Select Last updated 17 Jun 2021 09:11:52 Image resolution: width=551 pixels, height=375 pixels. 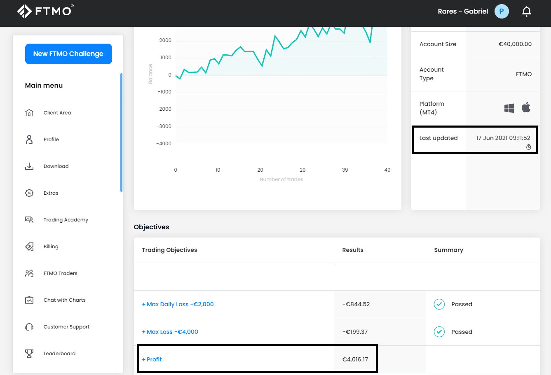pyautogui.click(x=503, y=138)
